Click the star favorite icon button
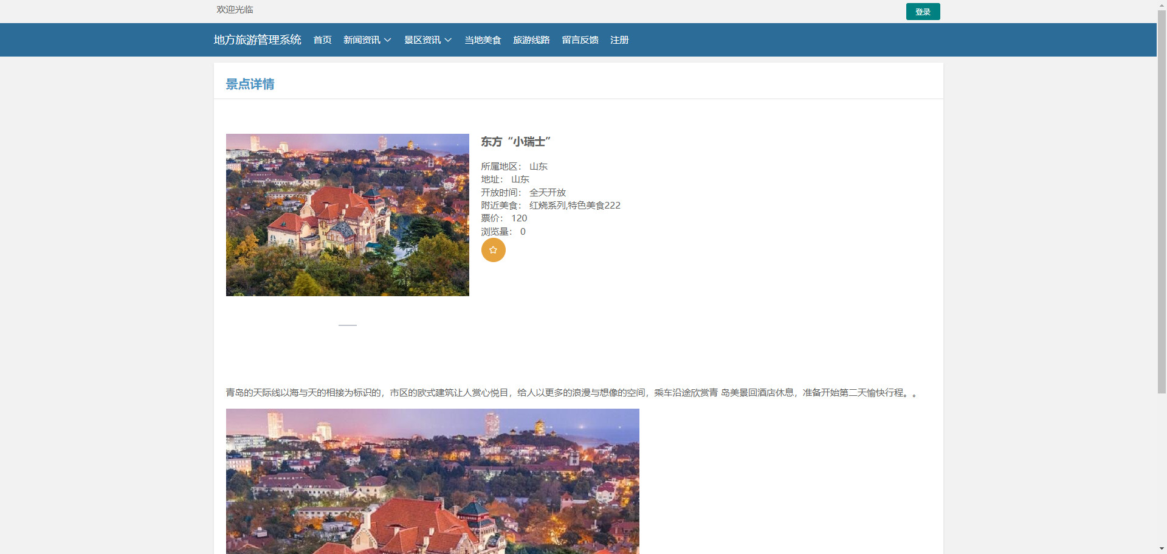This screenshot has height=554, width=1167. (493, 250)
